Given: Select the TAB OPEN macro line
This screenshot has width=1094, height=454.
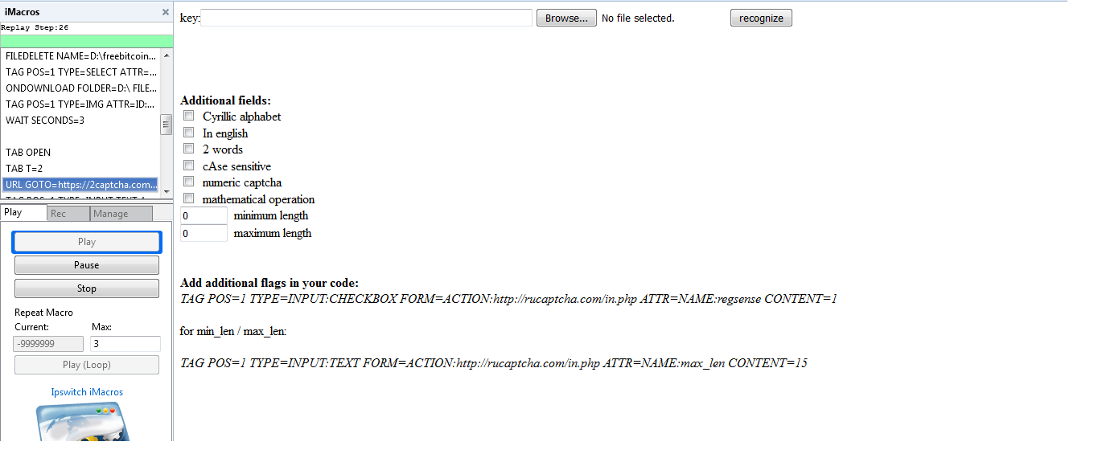Looking at the screenshot, I should pos(81,153).
